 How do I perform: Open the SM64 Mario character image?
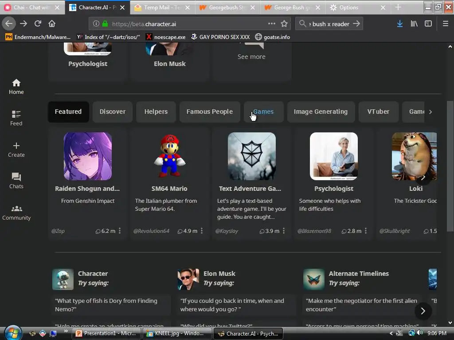pos(170,156)
